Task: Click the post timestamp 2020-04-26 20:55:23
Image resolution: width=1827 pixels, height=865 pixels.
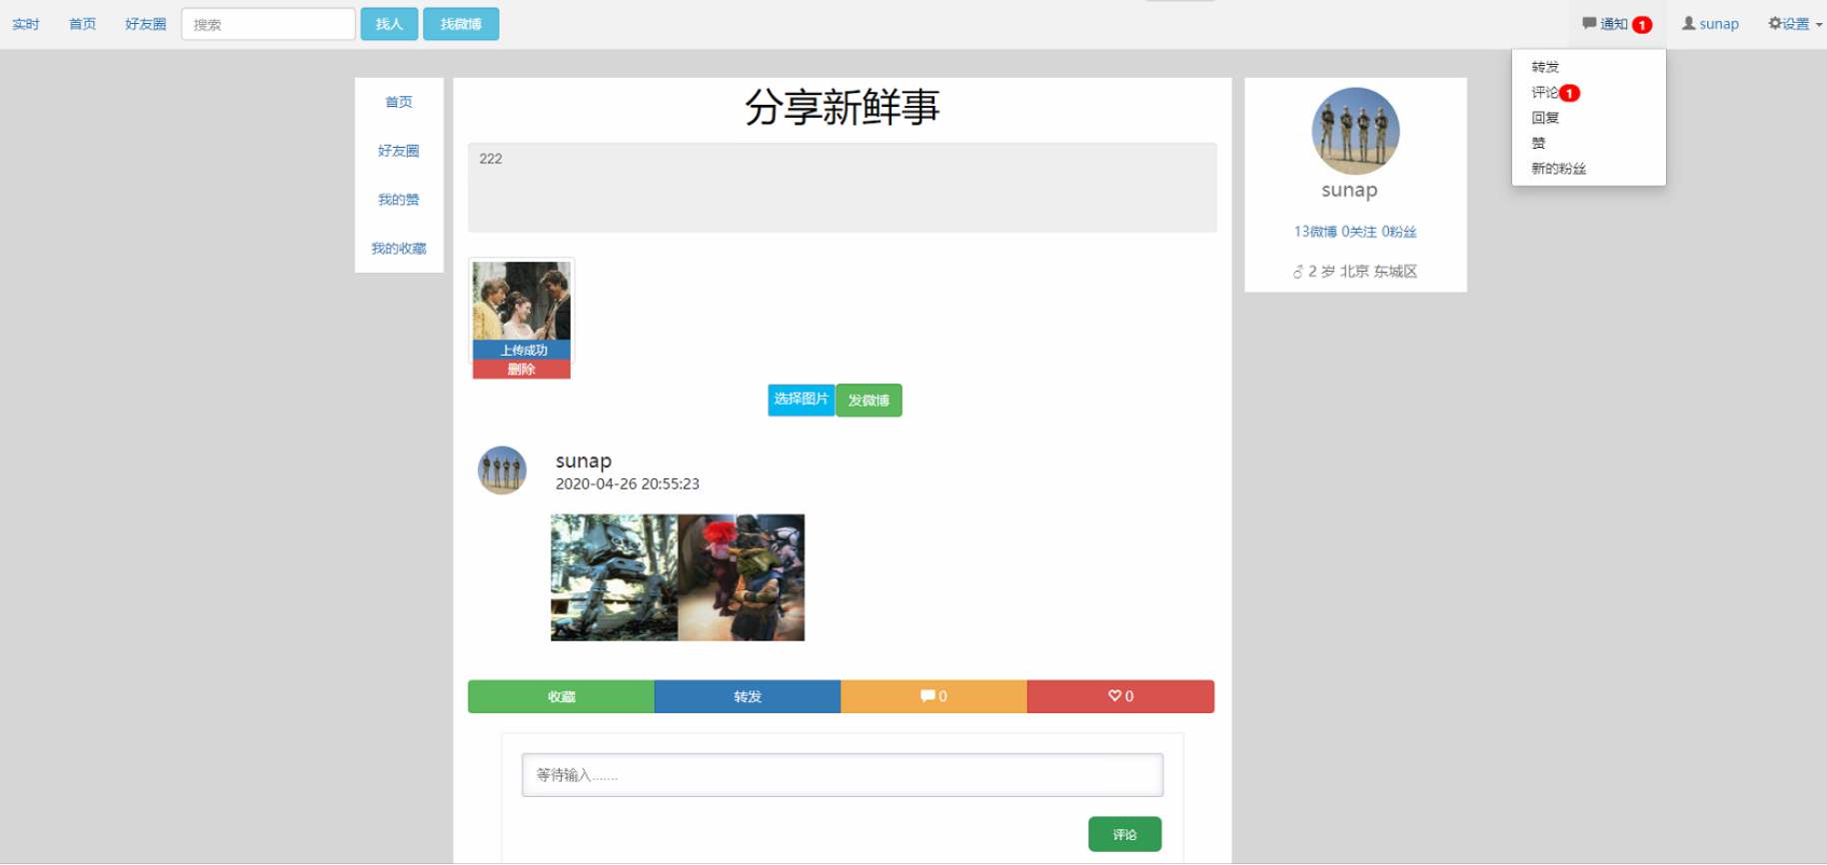Action: (628, 483)
